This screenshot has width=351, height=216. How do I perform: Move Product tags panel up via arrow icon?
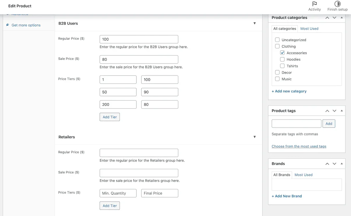tap(327, 111)
